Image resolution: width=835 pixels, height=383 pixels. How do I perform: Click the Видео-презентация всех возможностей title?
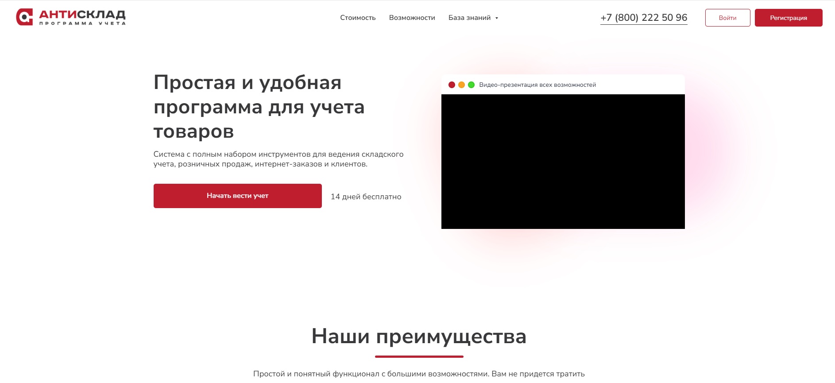tap(537, 85)
